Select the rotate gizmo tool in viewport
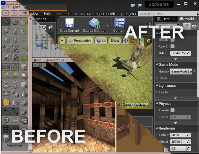 (132, 41)
